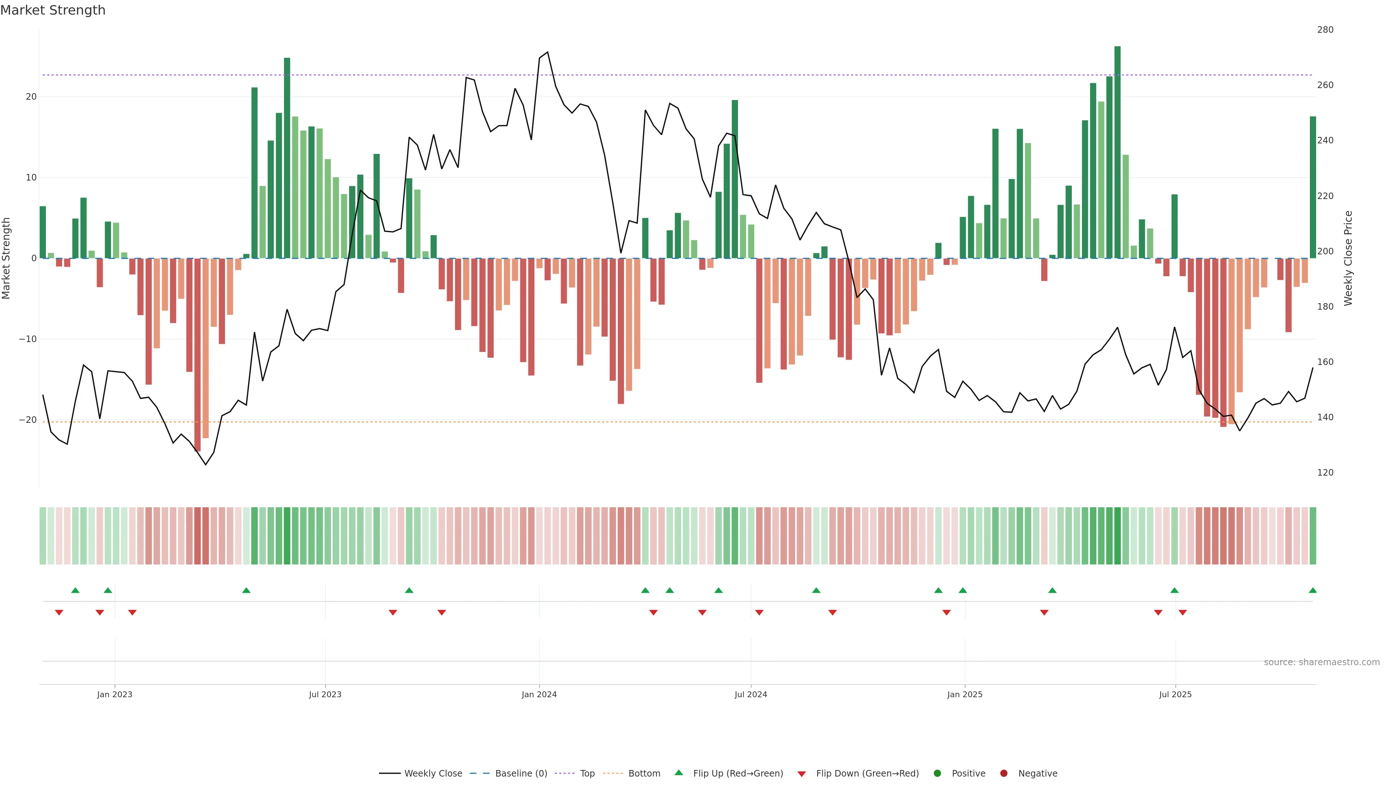The image size is (1398, 786).
Task: Click the −20 tick on left axis
Action: click(28, 420)
